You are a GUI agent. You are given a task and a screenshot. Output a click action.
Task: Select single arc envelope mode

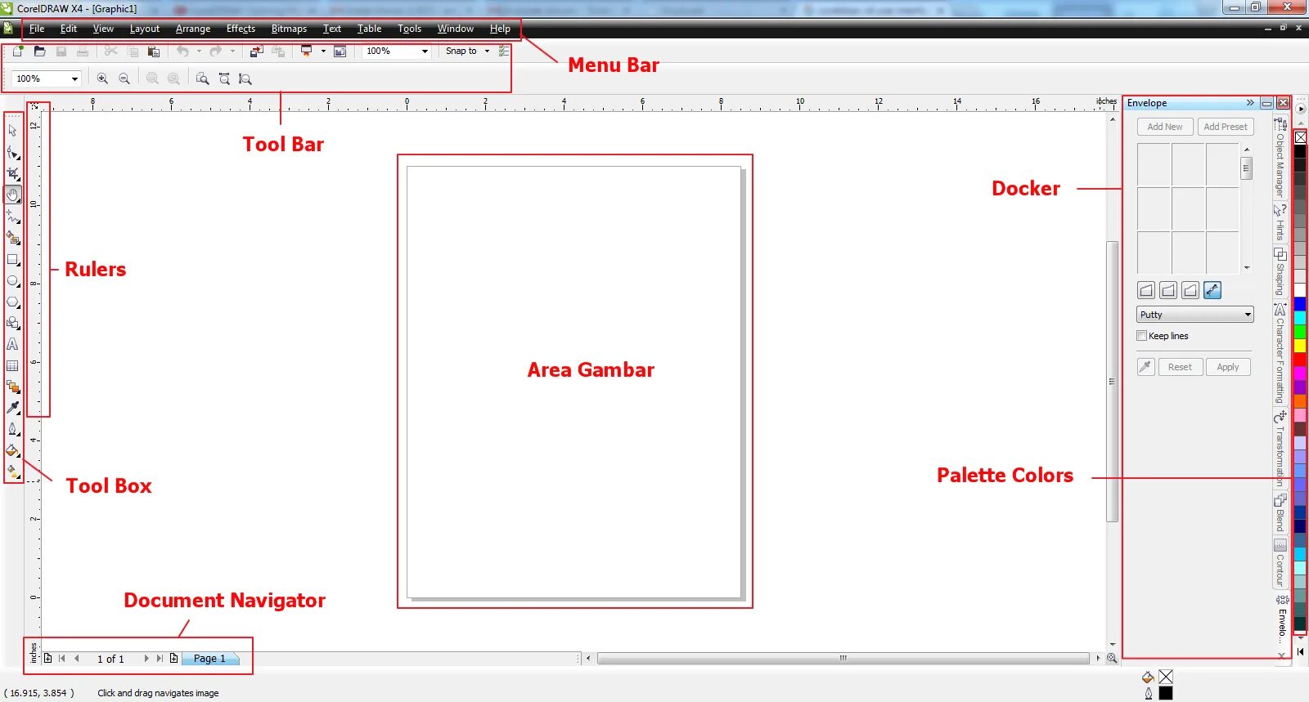click(x=1168, y=290)
